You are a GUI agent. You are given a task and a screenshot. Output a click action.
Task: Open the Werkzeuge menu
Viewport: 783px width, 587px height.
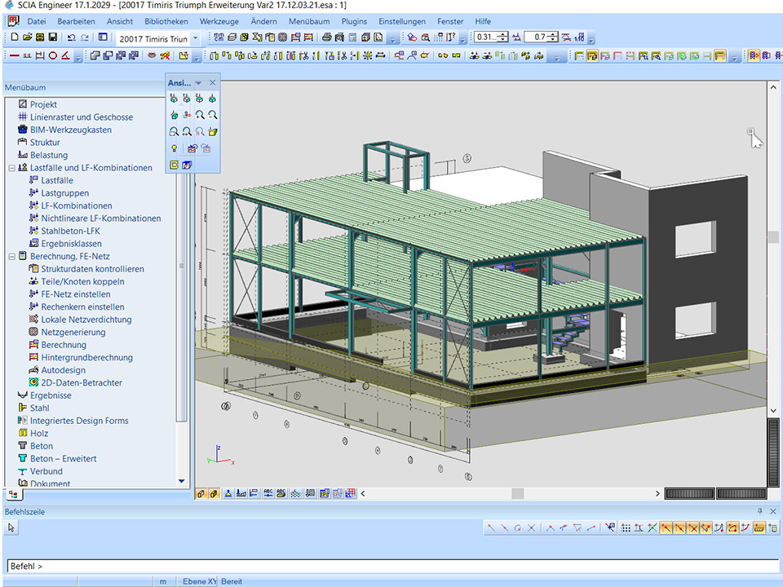click(x=219, y=21)
